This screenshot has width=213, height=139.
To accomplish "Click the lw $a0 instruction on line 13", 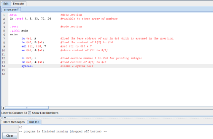I will point(33,62).
